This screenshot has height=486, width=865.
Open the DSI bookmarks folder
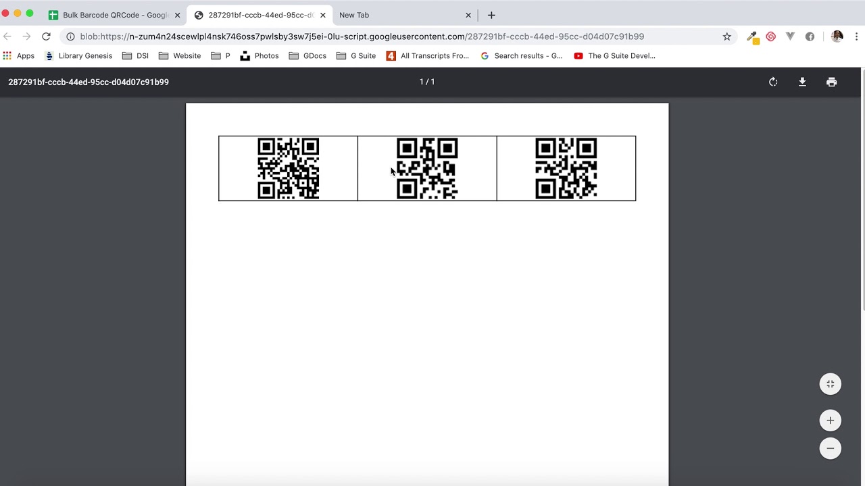point(135,56)
